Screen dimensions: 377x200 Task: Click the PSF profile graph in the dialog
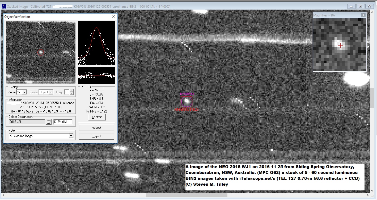(x=96, y=43)
